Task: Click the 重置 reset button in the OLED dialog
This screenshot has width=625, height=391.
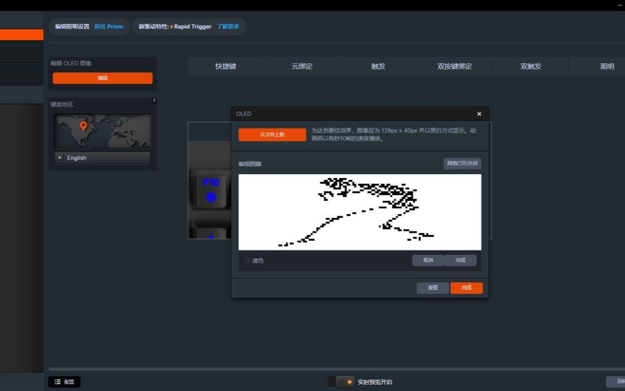Action: pyautogui.click(x=432, y=288)
